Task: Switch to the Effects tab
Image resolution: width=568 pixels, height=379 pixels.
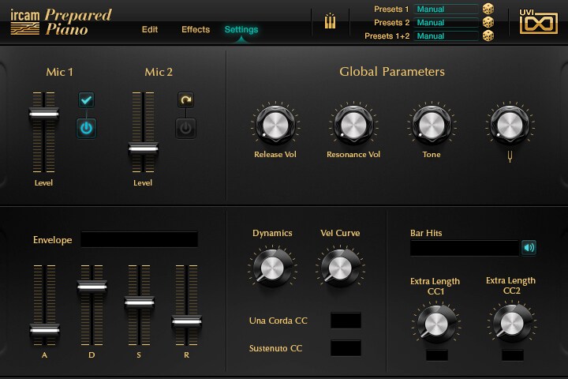Action: [x=196, y=29]
